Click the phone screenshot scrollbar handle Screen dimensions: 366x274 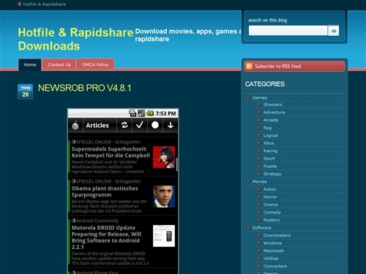176,164
